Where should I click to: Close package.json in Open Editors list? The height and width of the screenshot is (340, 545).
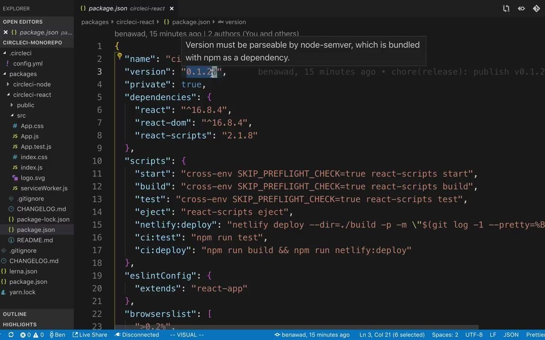6,32
